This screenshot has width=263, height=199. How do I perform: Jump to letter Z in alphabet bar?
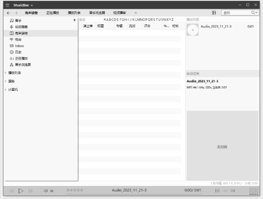coord(173,20)
